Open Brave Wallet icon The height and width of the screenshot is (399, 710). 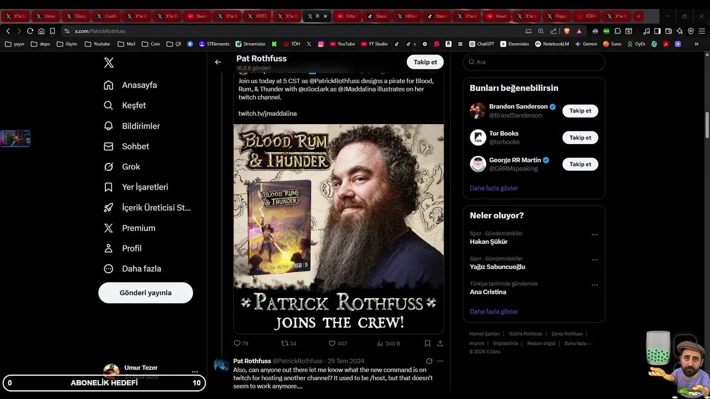click(x=668, y=31)
